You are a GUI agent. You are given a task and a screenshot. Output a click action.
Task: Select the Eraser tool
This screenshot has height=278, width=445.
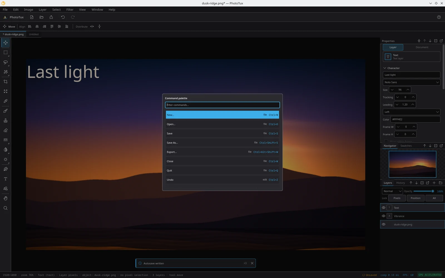(6, 130)
